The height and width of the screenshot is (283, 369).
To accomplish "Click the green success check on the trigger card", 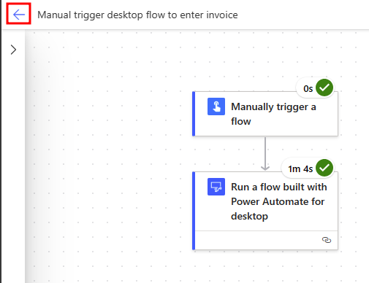I will coord(324,88).
